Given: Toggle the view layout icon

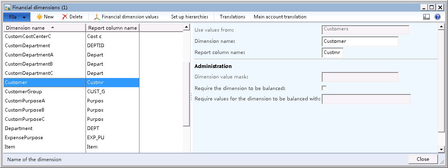Looking at the screenshot, I should click(x=426, y=17).
